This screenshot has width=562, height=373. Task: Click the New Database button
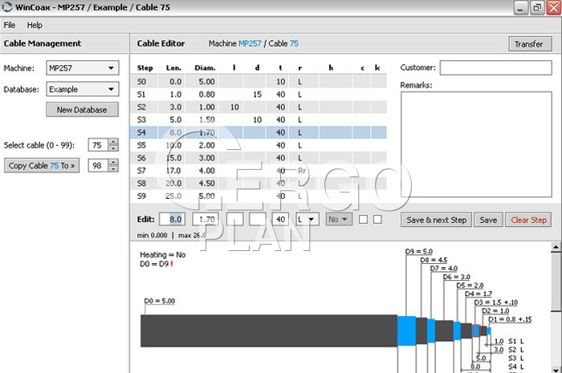(x=82, y=110)
